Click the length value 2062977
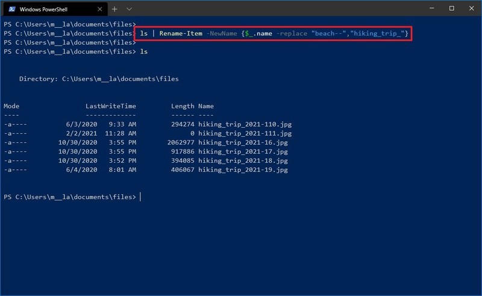Viewport: 482px width, 296px height. (x=181, y=142)
